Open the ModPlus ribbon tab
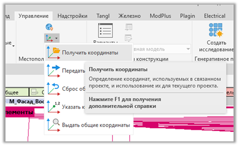Viewport: 239px width, 146px height. pos(160,16)
